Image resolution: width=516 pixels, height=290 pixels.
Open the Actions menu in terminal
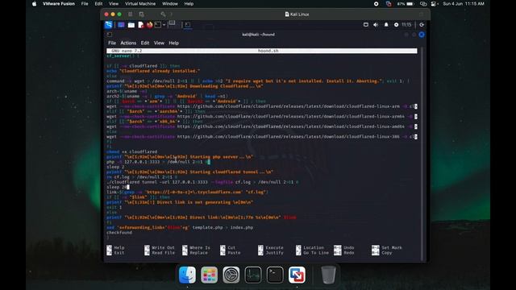[x=128, y=43]
